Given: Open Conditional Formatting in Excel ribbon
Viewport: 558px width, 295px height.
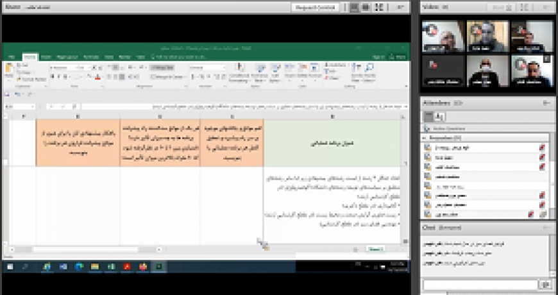Looking at the screenshot, I should [x=239, y=72].
